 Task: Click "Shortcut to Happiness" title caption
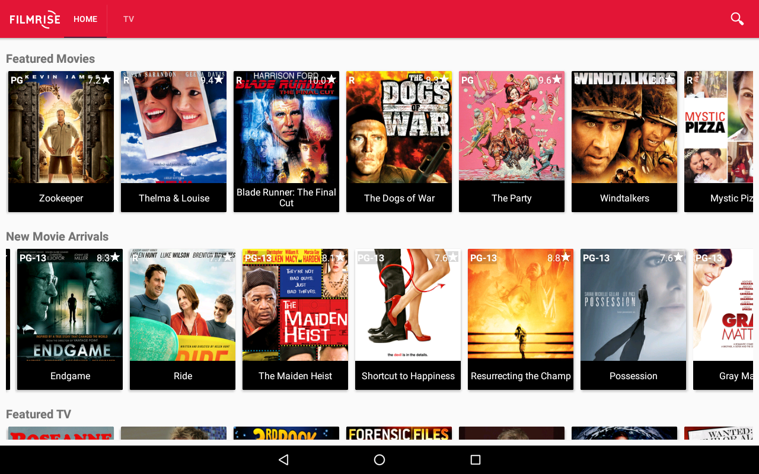click(408, 376)
